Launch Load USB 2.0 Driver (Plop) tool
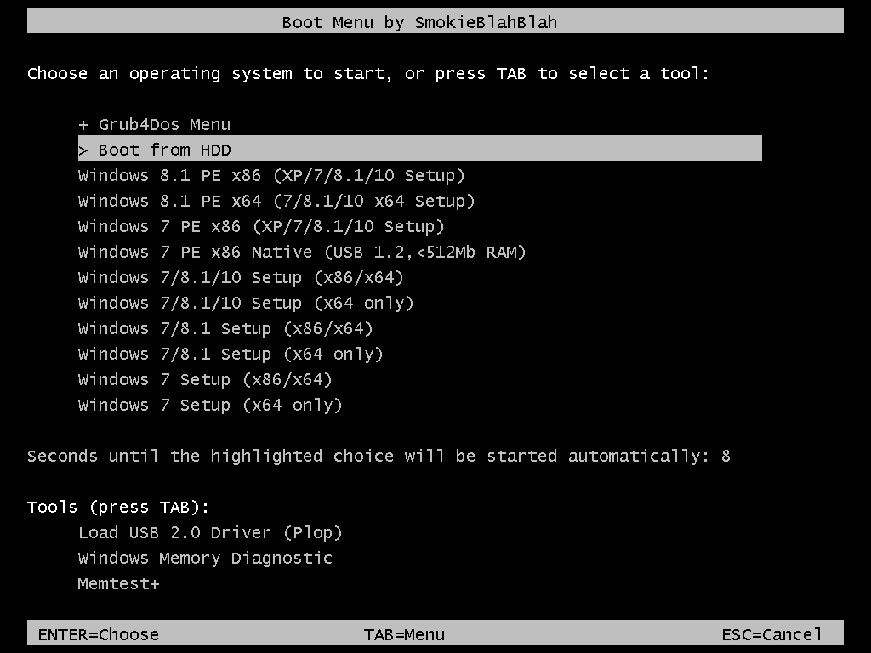This screenshot has height=653, width=871. [210, 533]
